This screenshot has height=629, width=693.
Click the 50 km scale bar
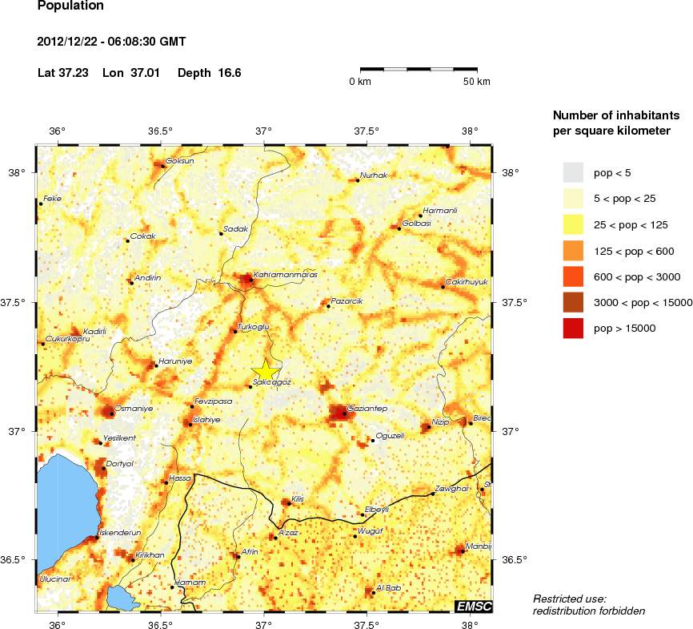tap(424, 70)
